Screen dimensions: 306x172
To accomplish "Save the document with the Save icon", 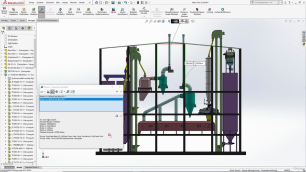I will point(113,2).
